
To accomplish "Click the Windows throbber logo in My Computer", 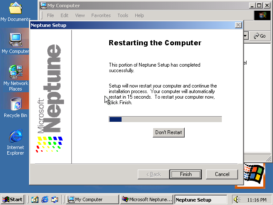I will click(x=262, y=15).
